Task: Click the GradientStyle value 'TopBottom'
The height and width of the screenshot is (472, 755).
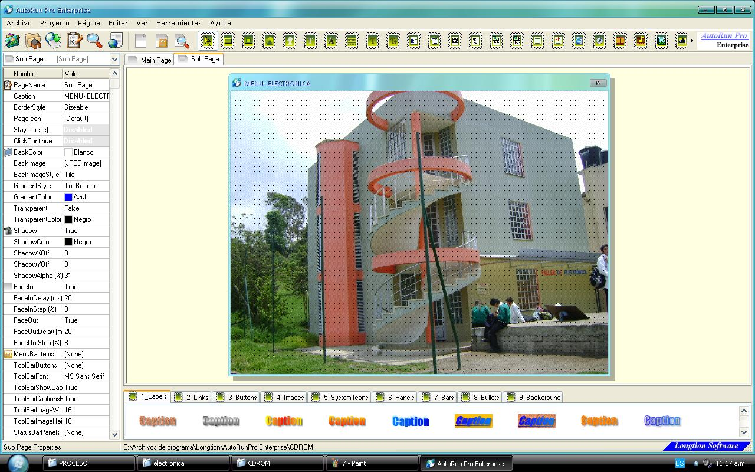Action: [x=86, y=186]
